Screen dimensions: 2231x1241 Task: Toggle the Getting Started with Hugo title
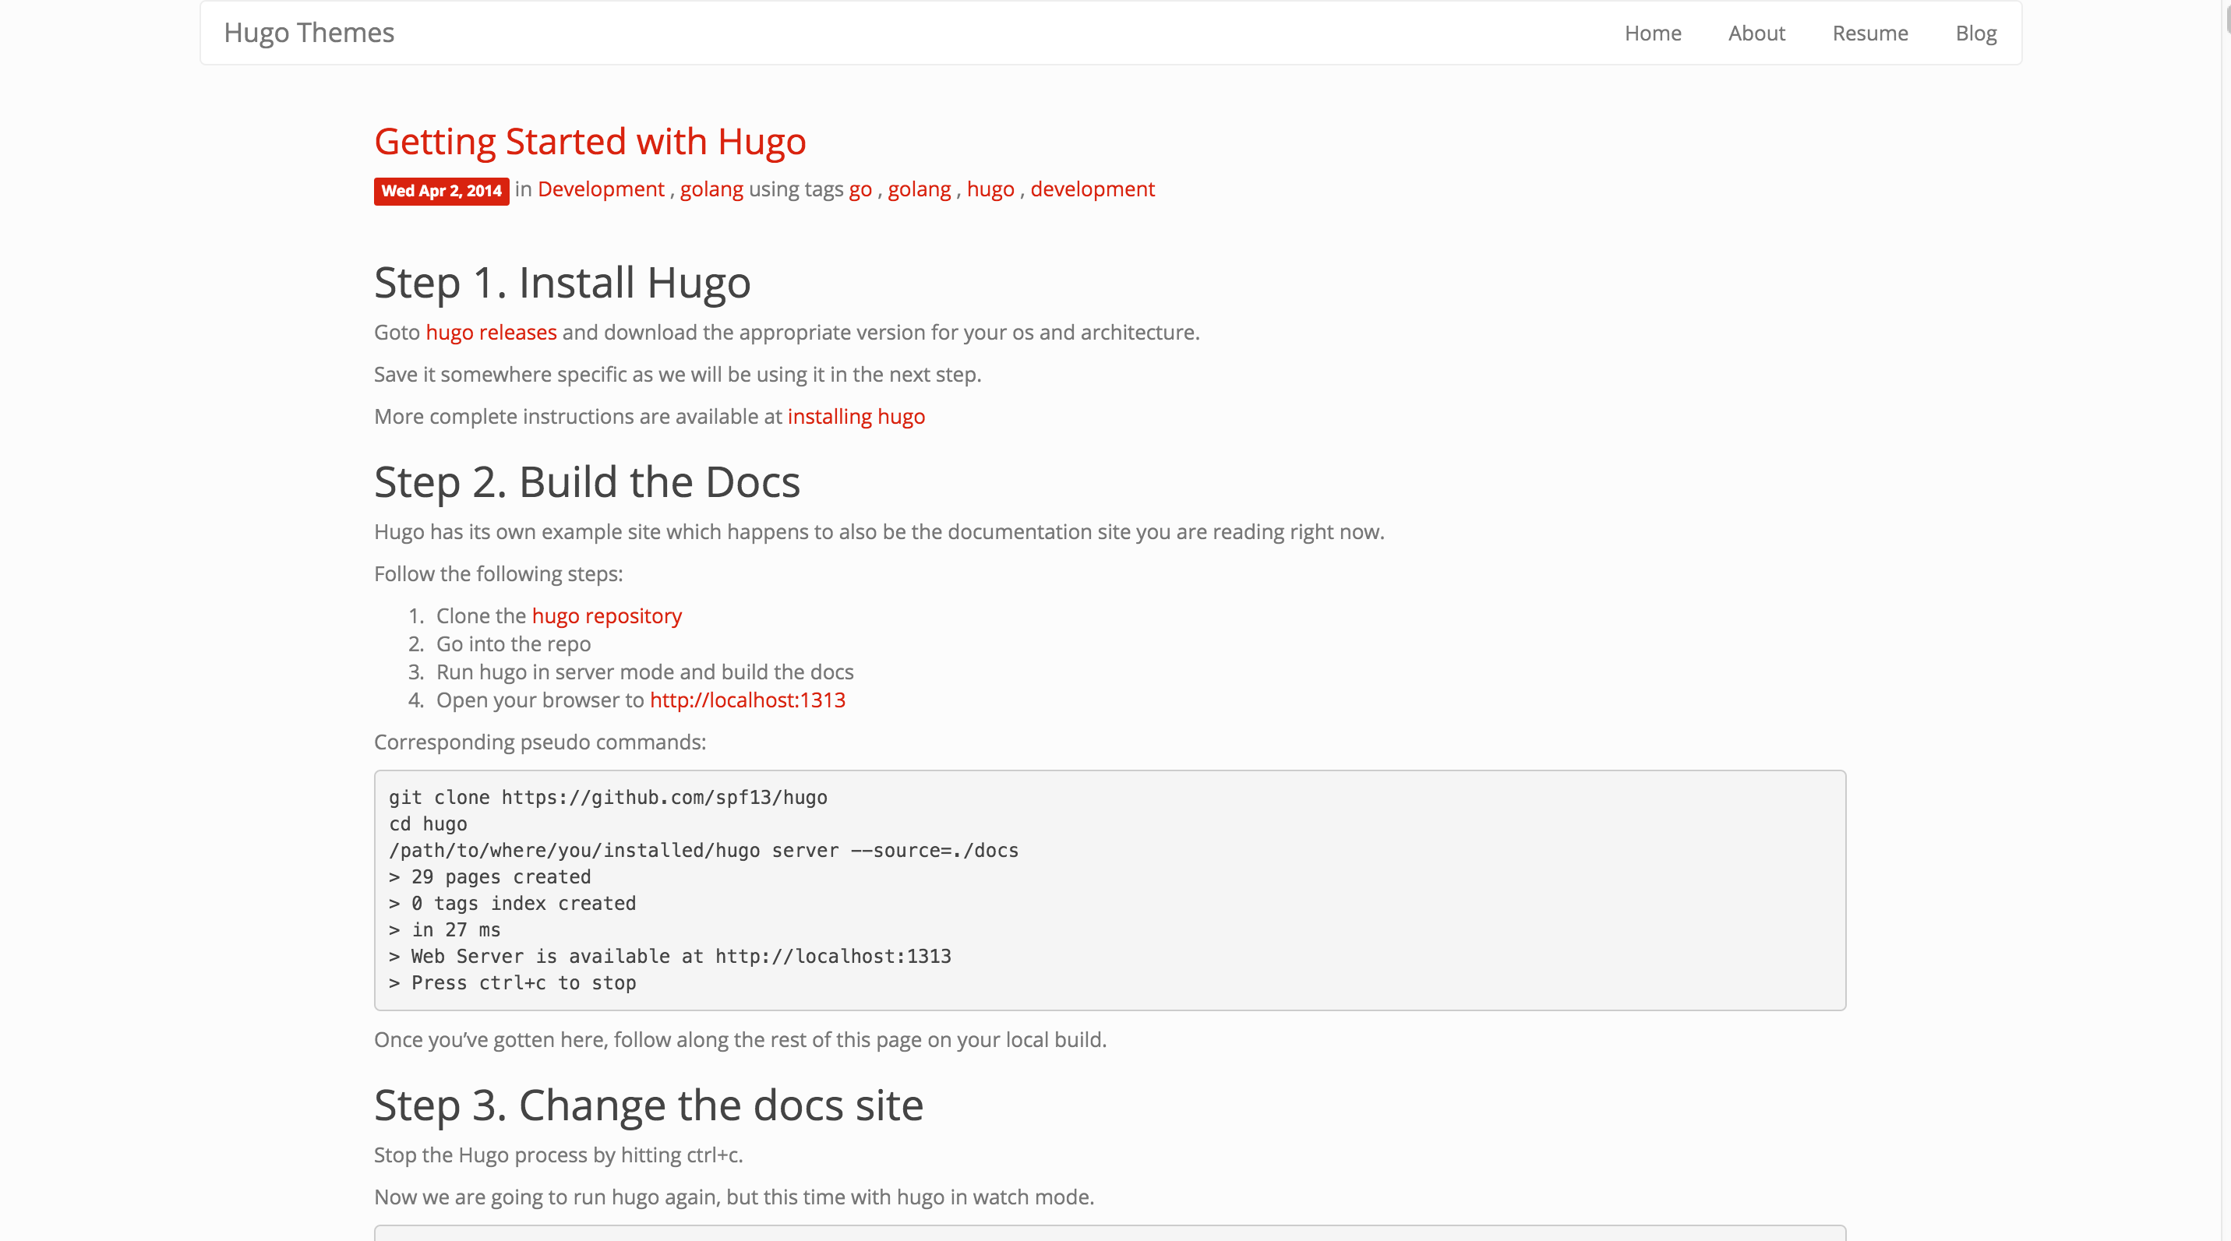[590, 140]
